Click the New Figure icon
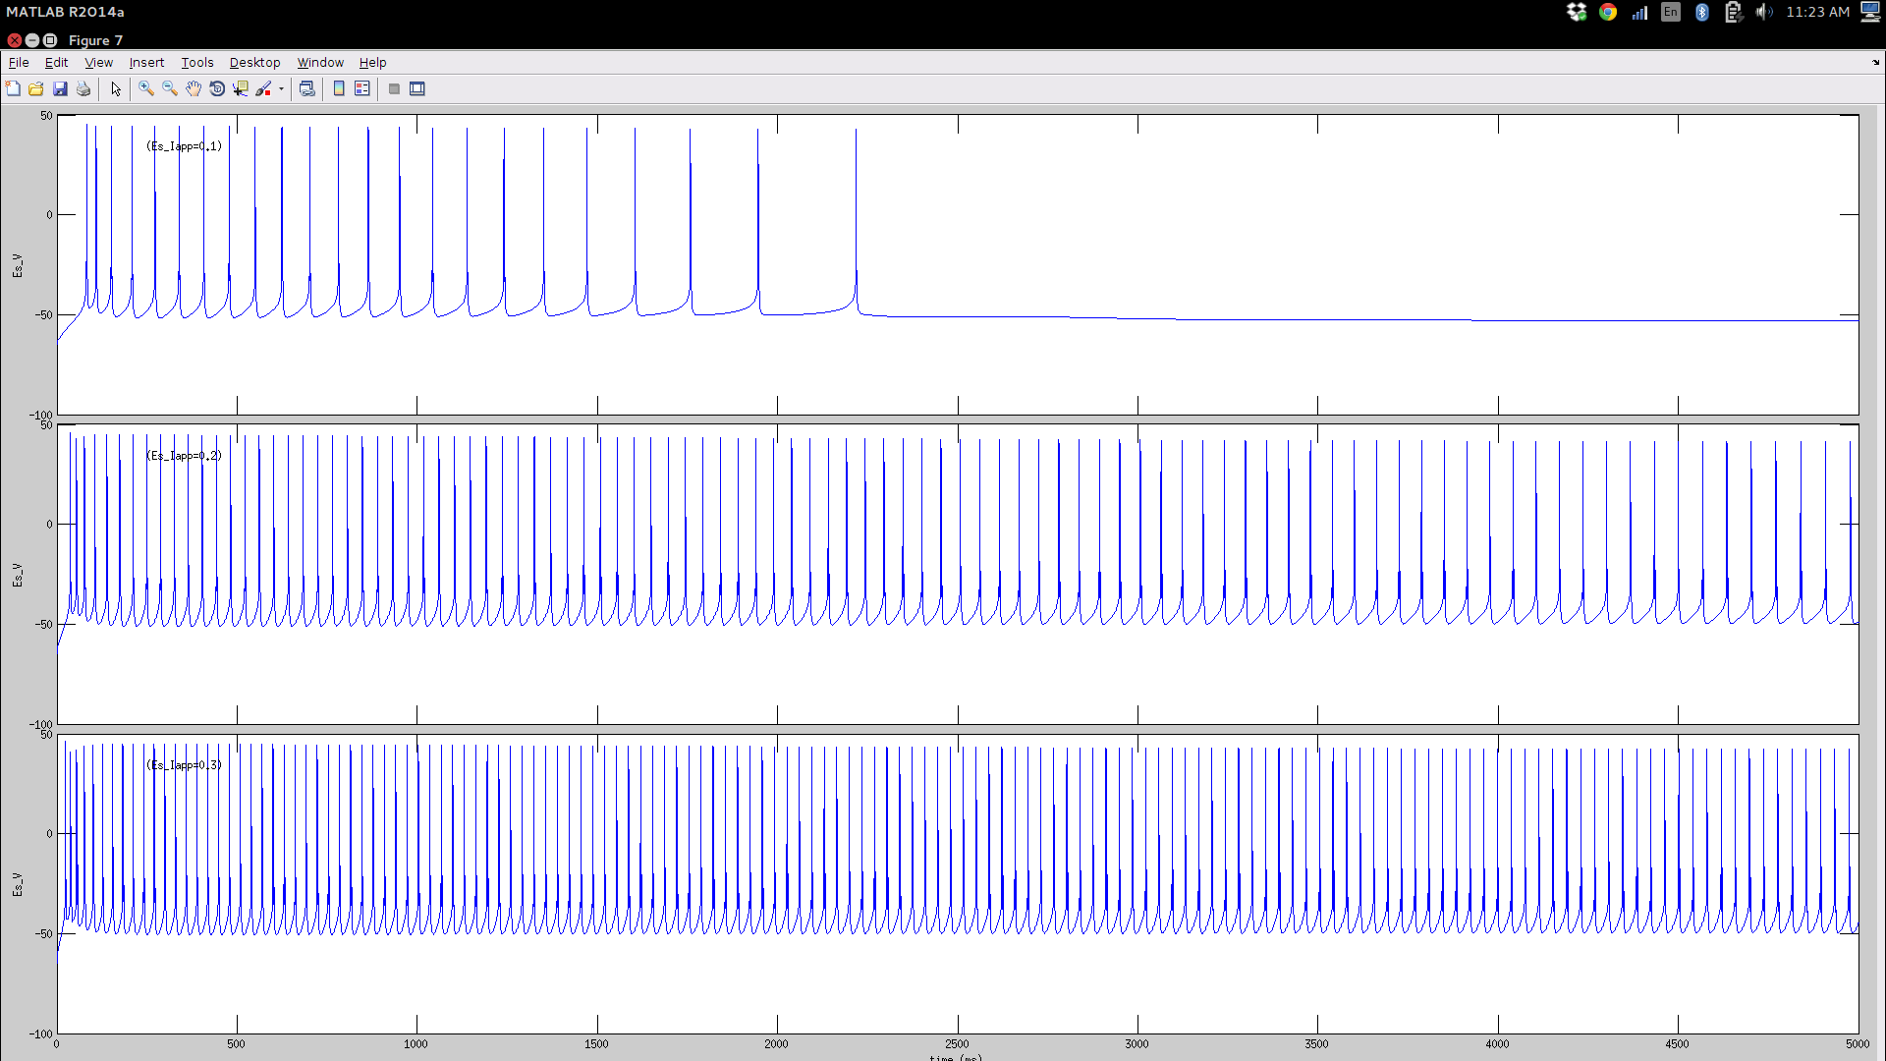The image size is (1886, 1061). pos(13,88)
